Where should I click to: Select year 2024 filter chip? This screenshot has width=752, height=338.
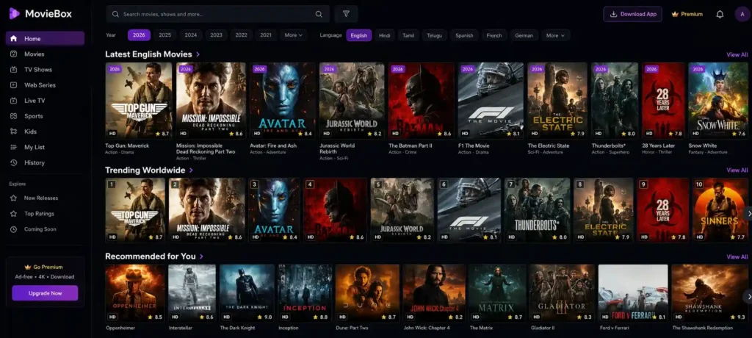tap(191, 35)
